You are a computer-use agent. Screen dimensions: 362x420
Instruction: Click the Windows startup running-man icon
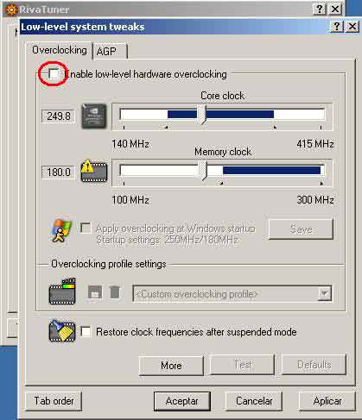point(60,231)
